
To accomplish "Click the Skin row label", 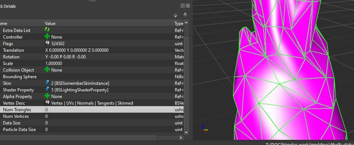I will click(x=7, y=83).
